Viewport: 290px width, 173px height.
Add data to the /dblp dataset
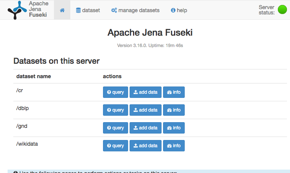pyautogui.click(x=146, y=110)
